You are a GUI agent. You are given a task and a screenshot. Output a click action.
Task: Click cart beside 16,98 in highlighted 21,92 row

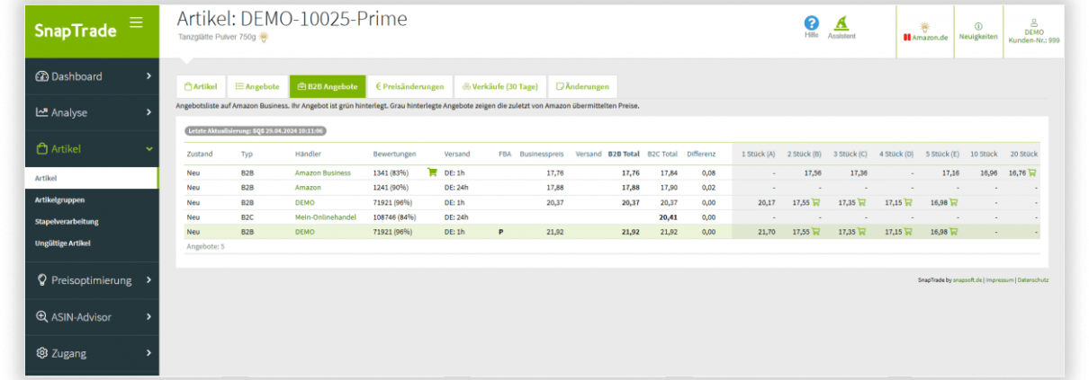(x=954, y=231)
